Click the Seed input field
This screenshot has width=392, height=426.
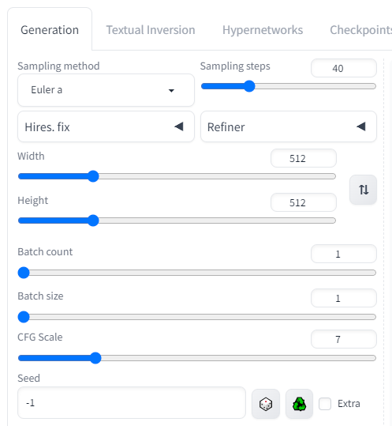[x=132, y=403]
